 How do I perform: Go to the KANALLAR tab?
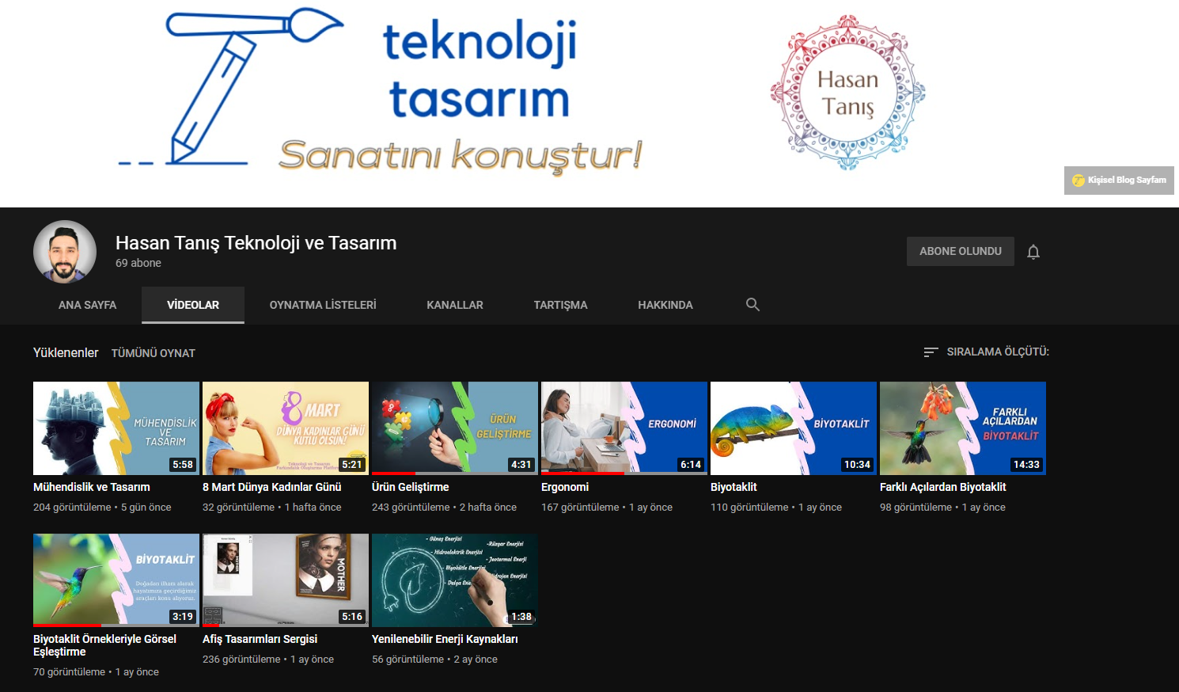[455, 305]
